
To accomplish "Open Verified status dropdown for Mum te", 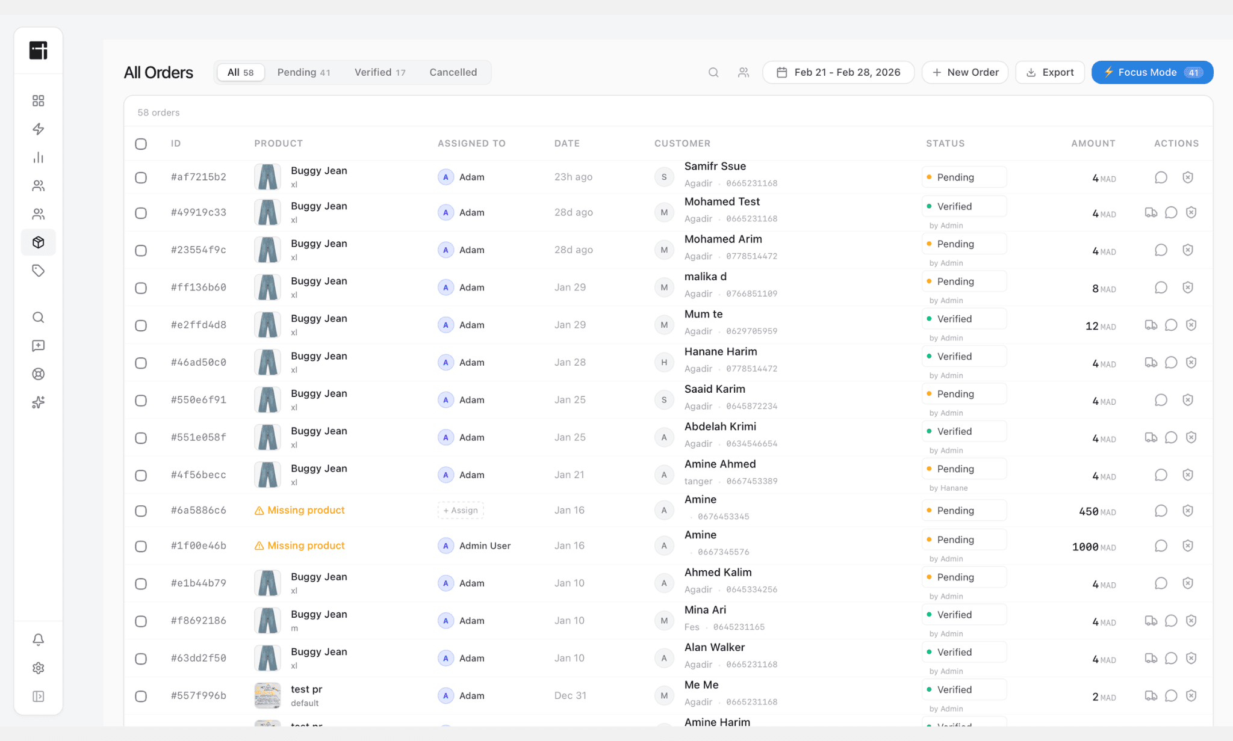I will (x=963, y=319).
